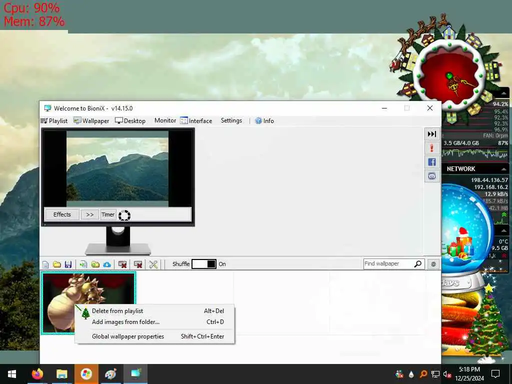Click the >> next button under preview
The image size is (512, 384).
coord(90,214)
